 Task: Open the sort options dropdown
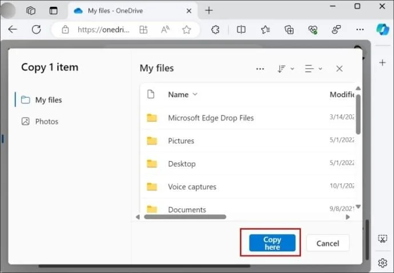pos(286,69)
